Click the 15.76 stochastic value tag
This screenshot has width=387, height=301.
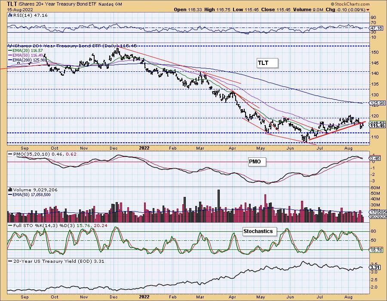377,250
